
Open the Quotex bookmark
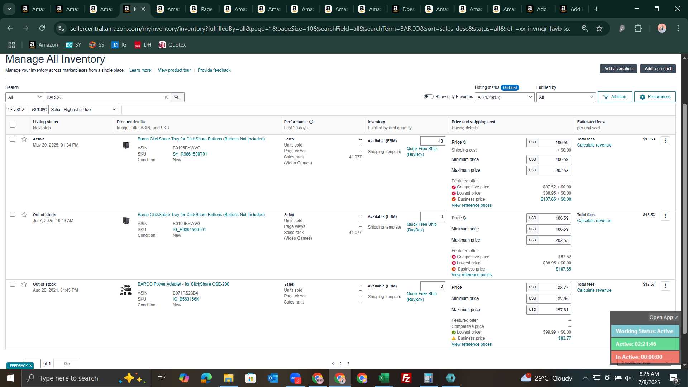pos(172,45)
